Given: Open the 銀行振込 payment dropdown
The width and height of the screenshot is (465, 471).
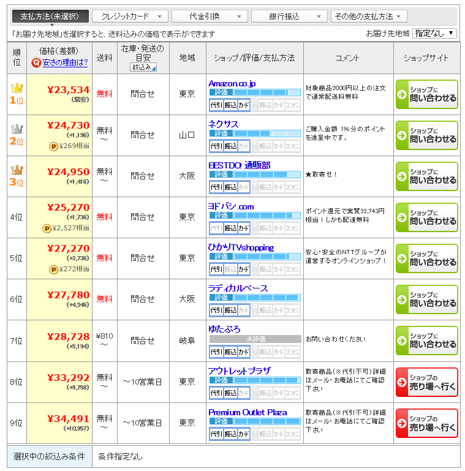Looking at the screenshot, I should pyautogui.click(x=289, y=16).
